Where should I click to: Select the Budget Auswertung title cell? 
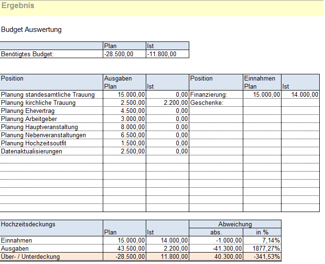[x=32, y=30]
